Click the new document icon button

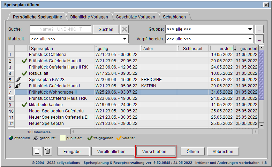(37, 151)
